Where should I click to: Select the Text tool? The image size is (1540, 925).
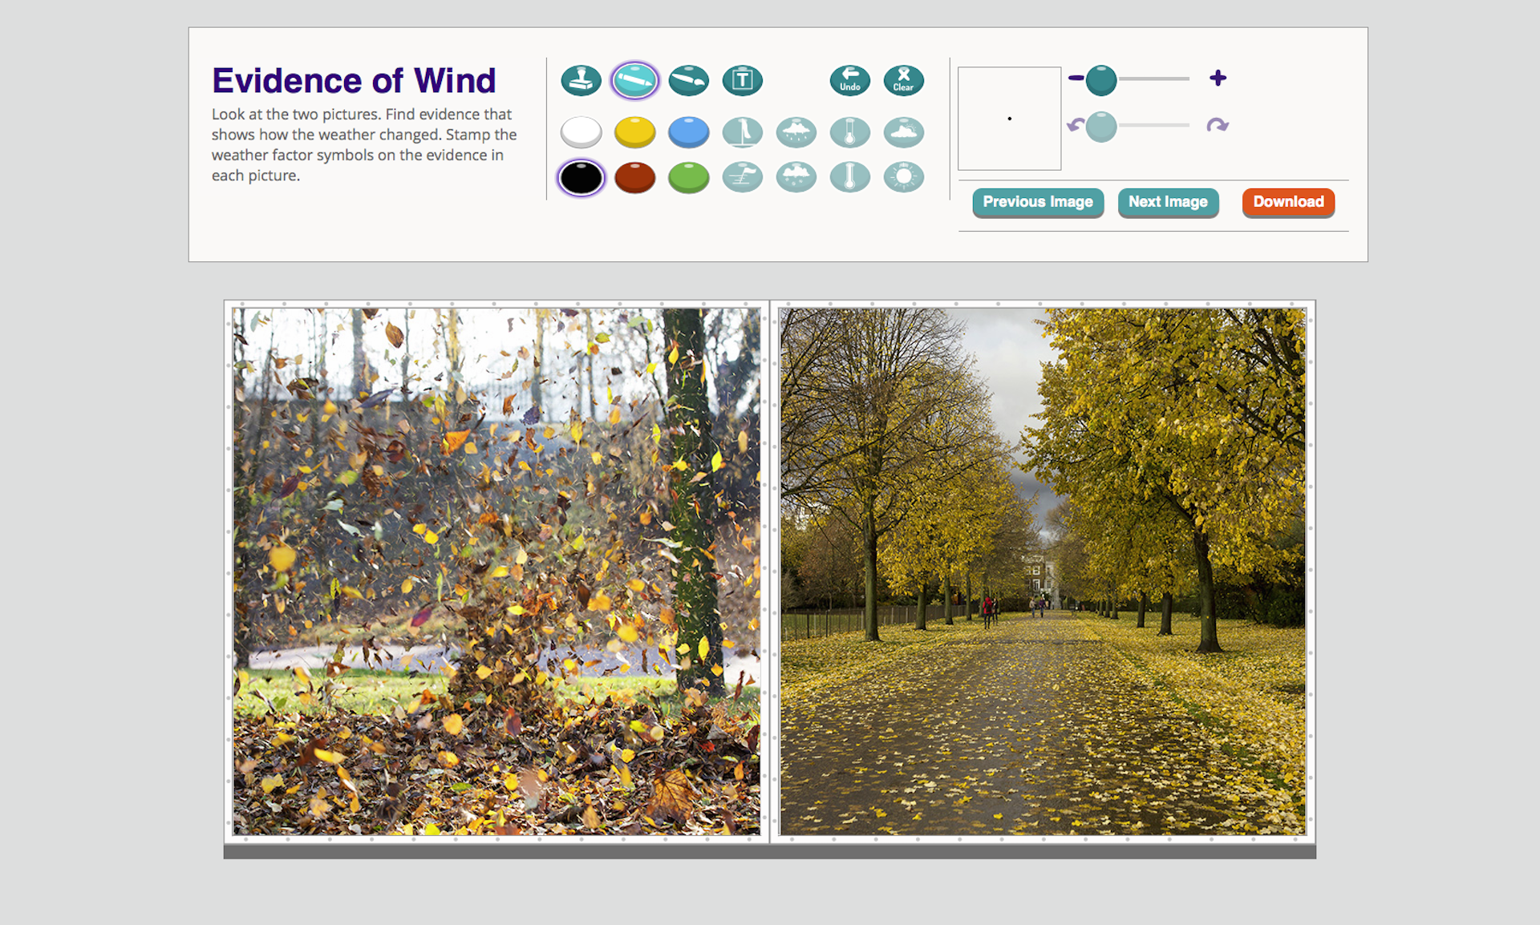742,80
